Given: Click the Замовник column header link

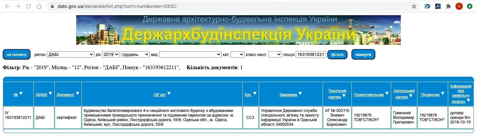Looking at the screenshot, I should coord(288,94).
